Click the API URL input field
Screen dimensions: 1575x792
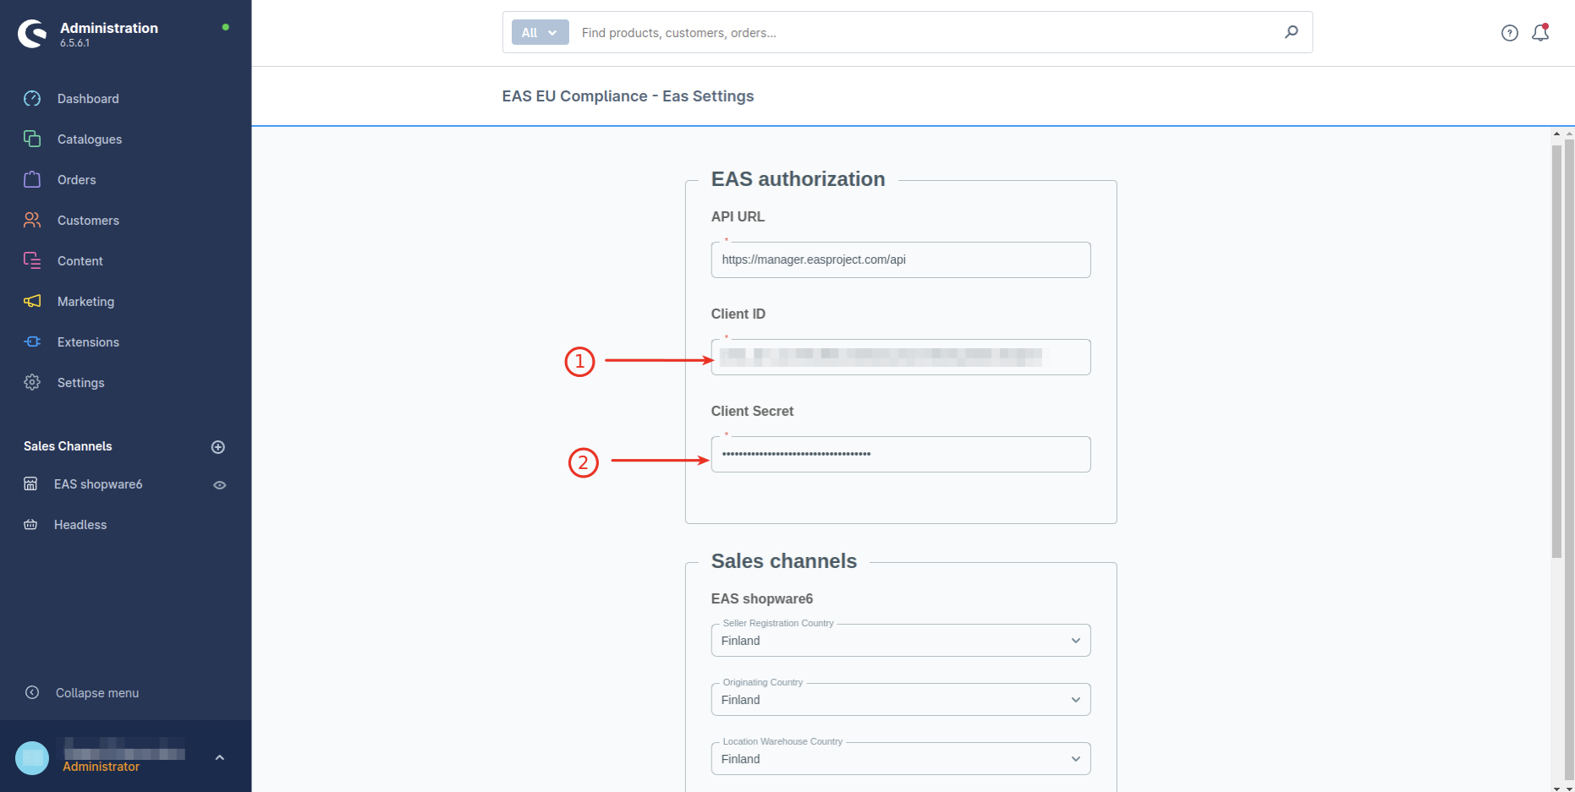[x=900, y=260]
